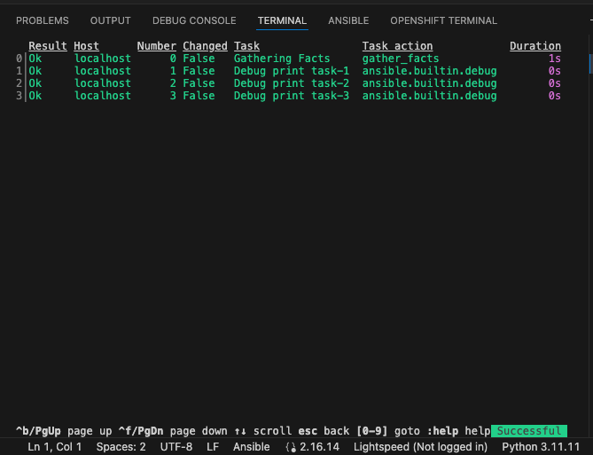Viewport: 593px width, 455px height.
Task: Click the Duration column header
Action: (535, 46)
